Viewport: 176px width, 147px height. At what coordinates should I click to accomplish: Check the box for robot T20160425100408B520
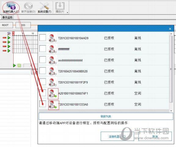pos(43,71)
